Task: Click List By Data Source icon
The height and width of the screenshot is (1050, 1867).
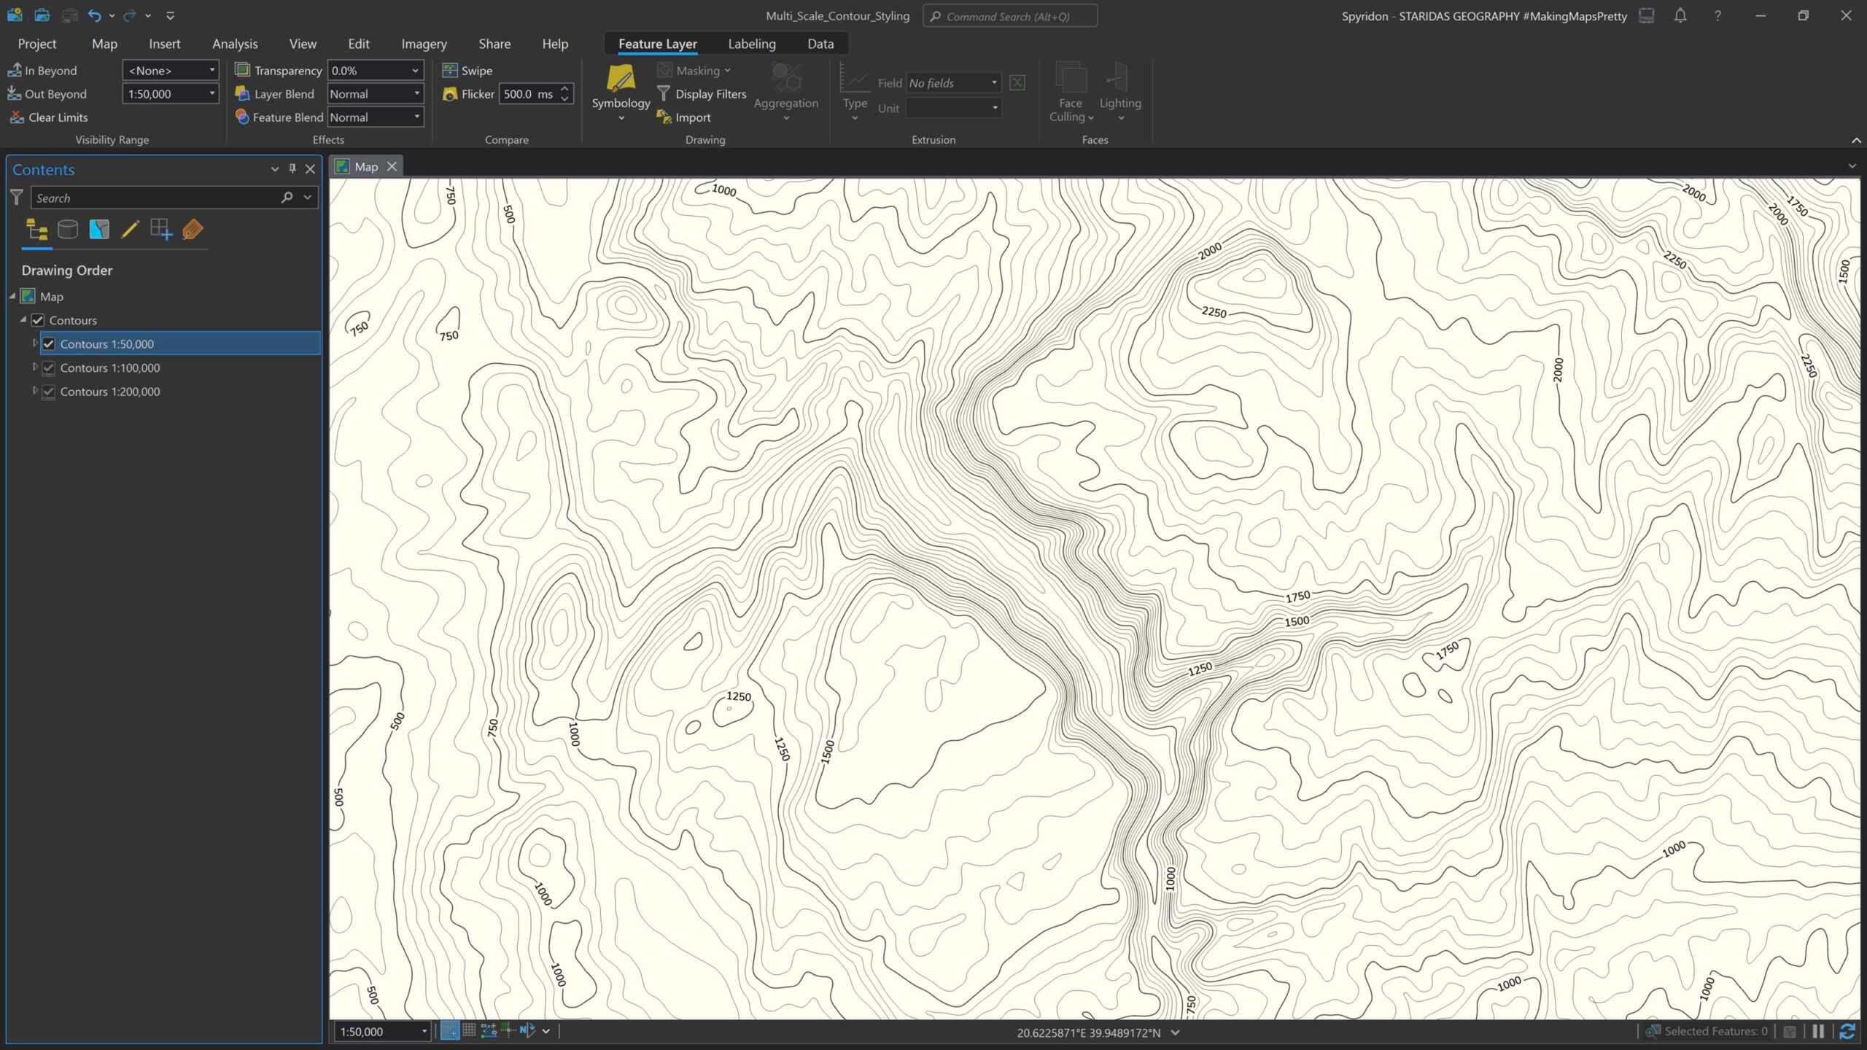Action: pos(68,230)
